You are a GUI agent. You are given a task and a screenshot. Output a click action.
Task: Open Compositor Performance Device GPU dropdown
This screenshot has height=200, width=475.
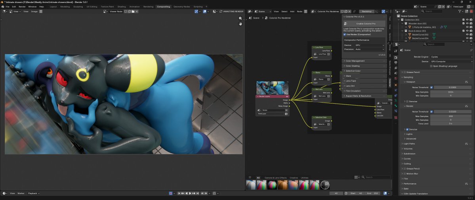click(x=370, y=45)
